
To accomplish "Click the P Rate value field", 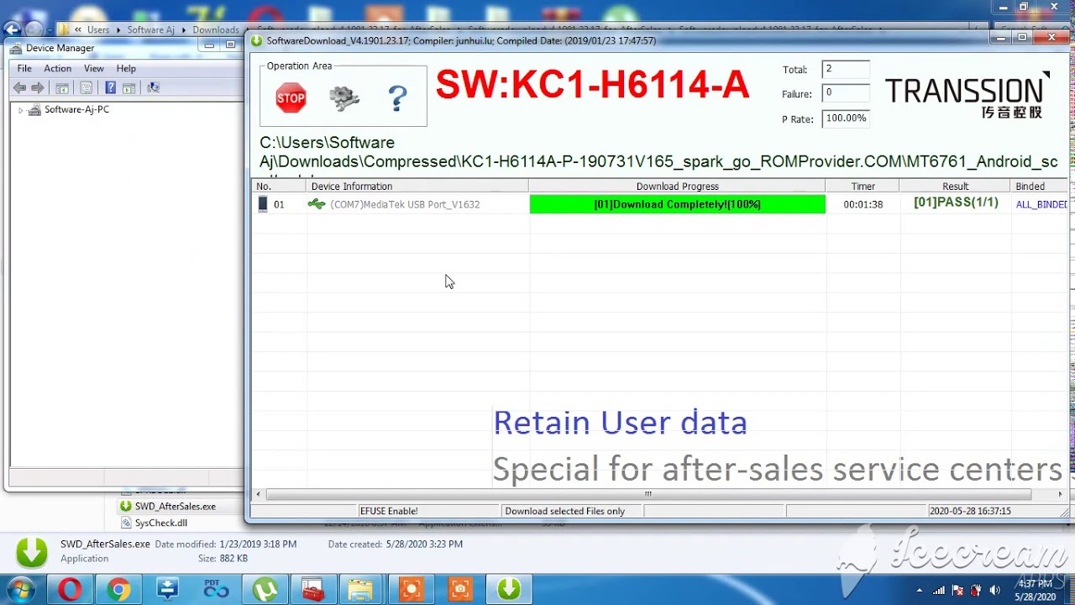I will (845, 118).
